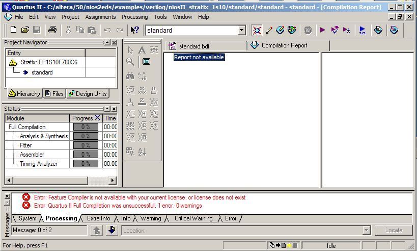This screenshot has height=251, width=417.
Task: Close the Status panel
Action: 114,109
